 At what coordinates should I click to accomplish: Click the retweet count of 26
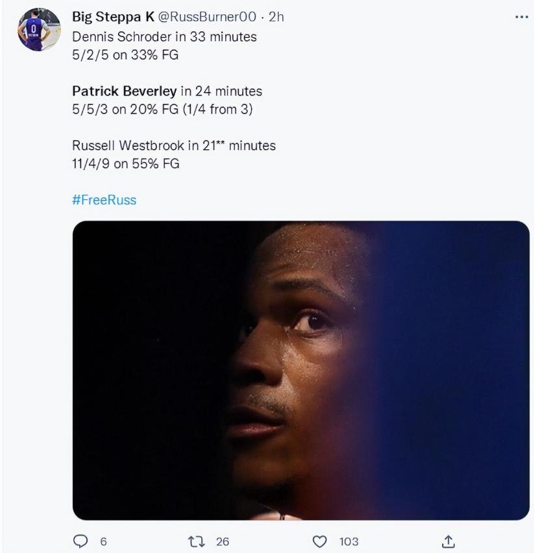(x=223, y=541)
